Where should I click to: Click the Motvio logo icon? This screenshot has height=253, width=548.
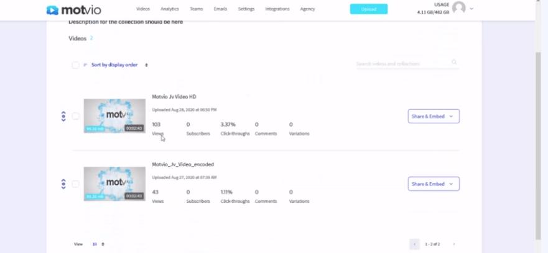52,10
